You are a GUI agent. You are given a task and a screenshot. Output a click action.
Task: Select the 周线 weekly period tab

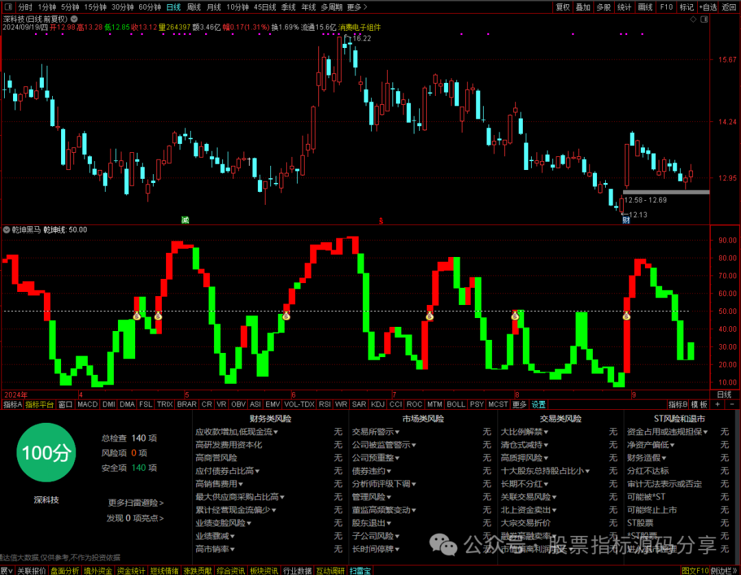tap(193, 7)
